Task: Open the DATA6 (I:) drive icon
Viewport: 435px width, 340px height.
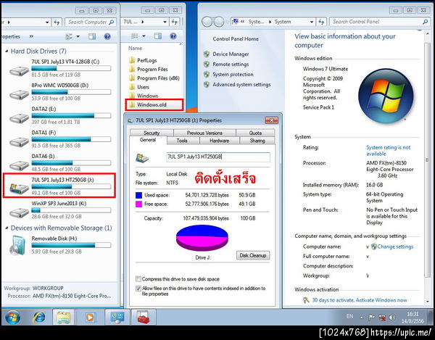Action: point(19,166)
